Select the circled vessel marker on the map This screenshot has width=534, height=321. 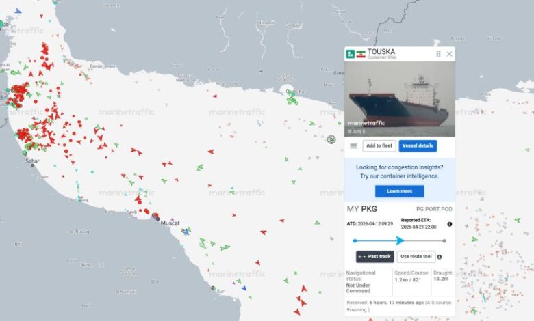(331, 139)
